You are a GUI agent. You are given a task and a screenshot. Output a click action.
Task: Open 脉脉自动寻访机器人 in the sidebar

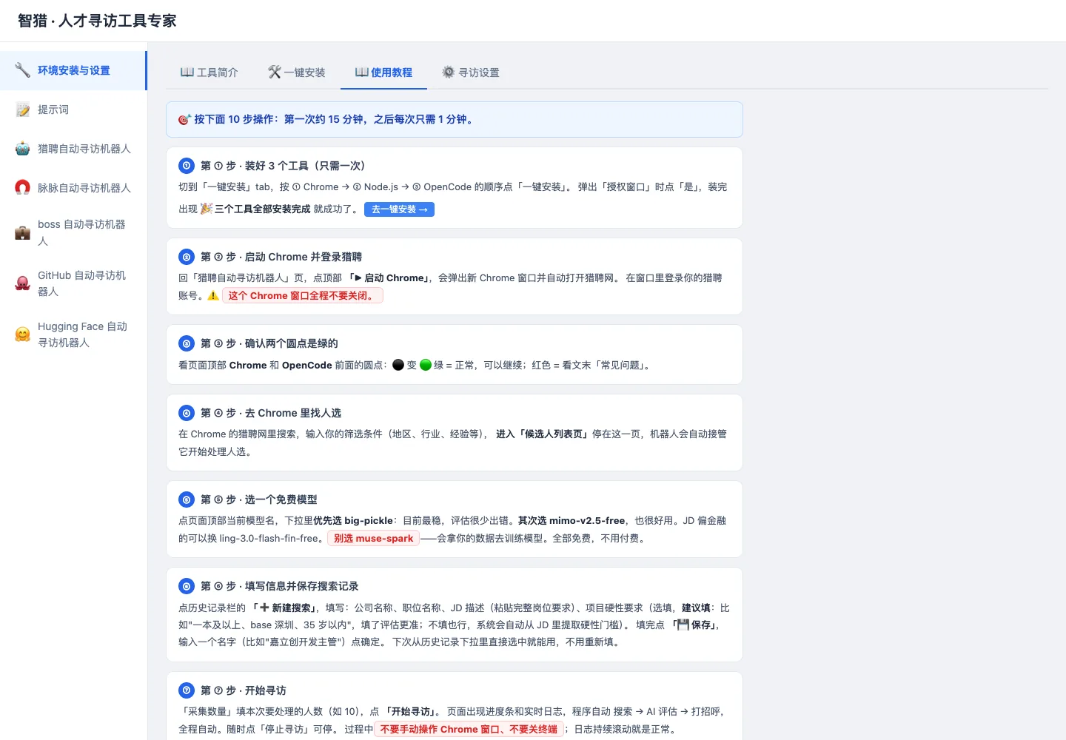point(73,188)
